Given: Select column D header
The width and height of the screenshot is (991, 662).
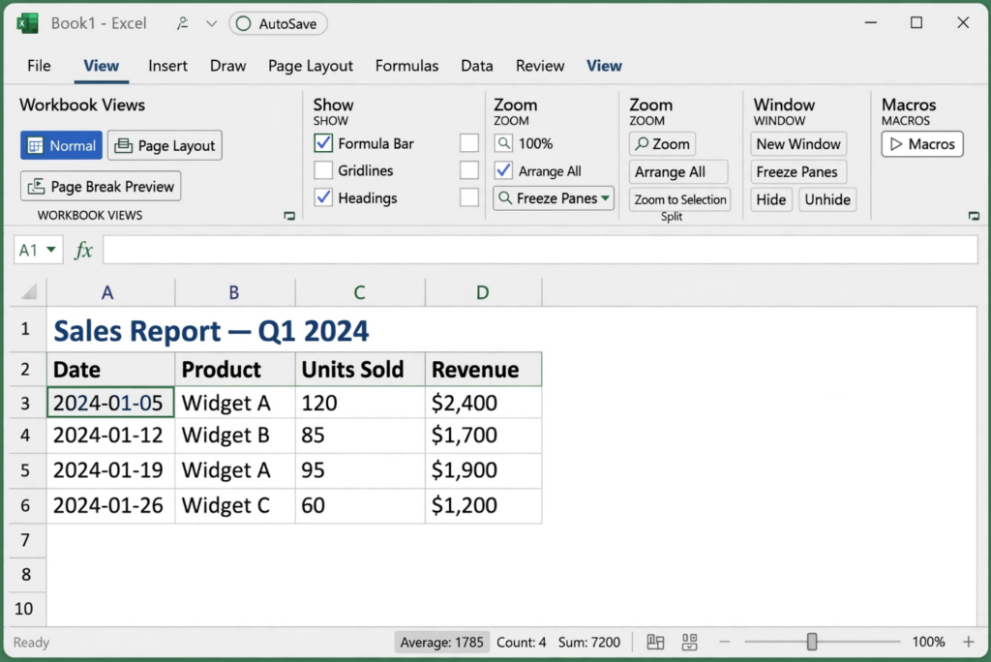Looking at the screenshot, I should pos(484,292).
